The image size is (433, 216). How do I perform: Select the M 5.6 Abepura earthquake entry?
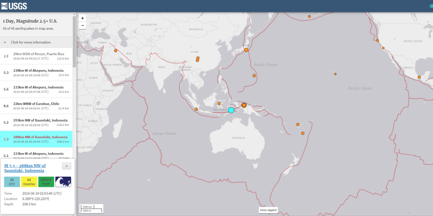pos(39,89)
